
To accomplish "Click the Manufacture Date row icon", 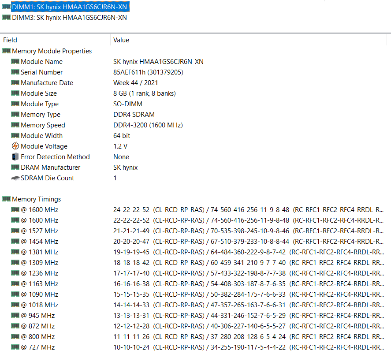I will point(15,82).
